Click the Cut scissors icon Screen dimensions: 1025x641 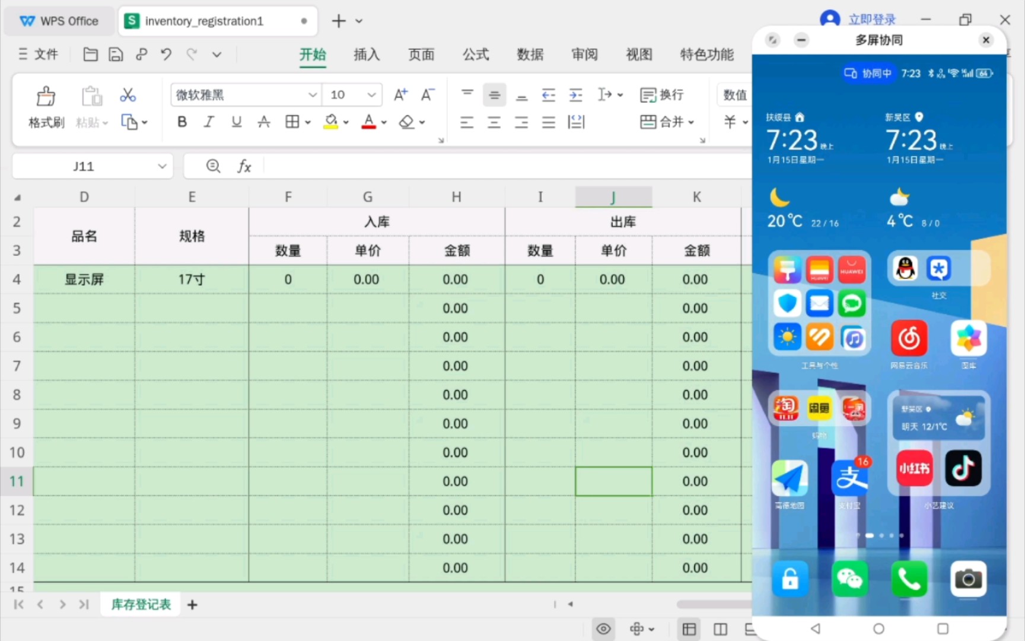127,95
